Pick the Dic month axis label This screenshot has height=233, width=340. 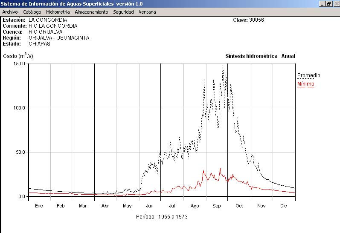coord(284,206)
